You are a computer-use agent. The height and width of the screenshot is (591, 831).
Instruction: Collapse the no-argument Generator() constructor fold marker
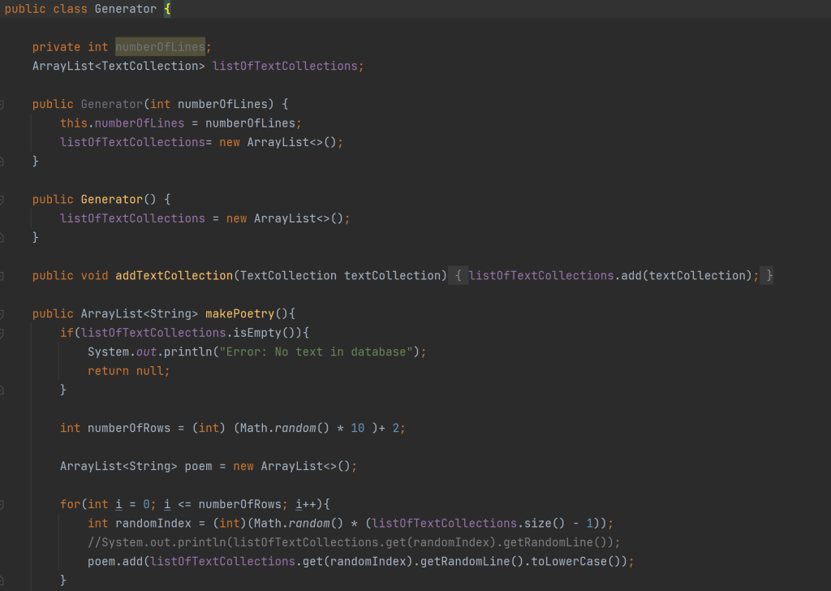click(x=2, y=200)
